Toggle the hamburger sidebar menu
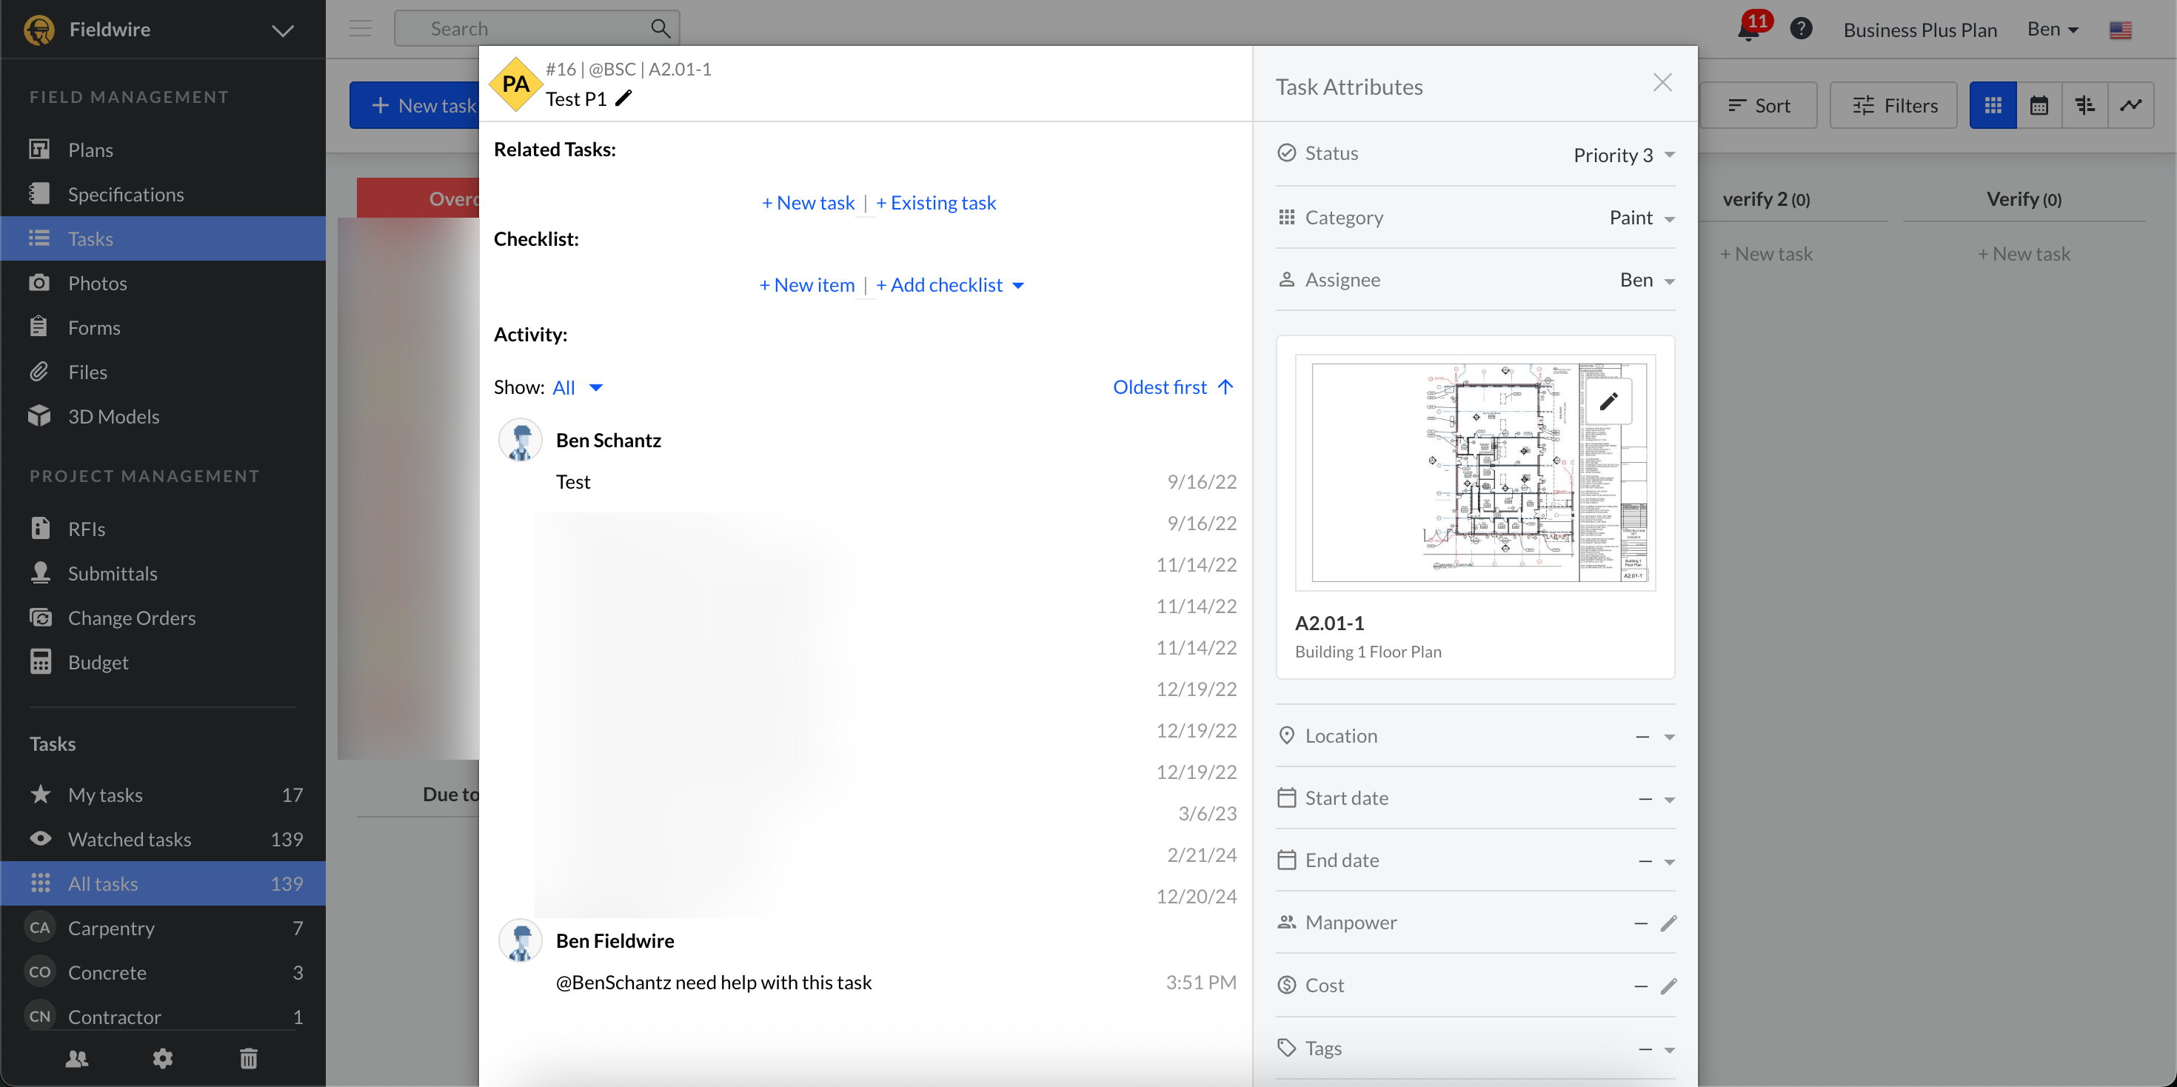 [x=361, y=29]
